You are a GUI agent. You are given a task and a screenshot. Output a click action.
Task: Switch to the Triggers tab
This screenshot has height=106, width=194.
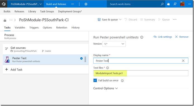34,27
